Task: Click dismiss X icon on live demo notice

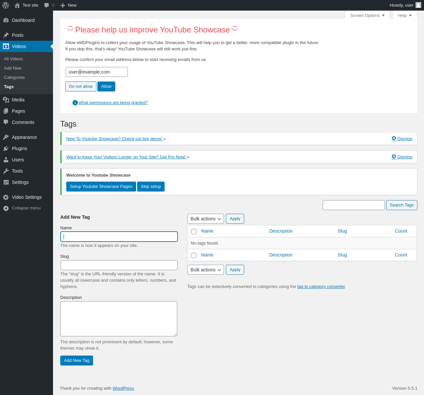Action: click(394, 139)
